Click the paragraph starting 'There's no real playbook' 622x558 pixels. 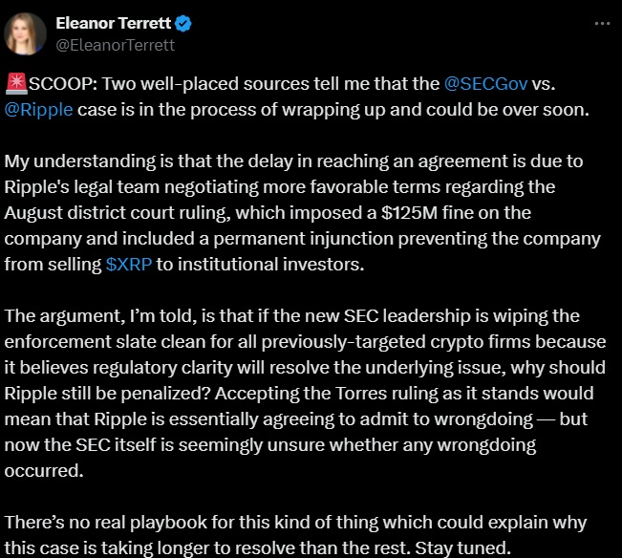295,535
